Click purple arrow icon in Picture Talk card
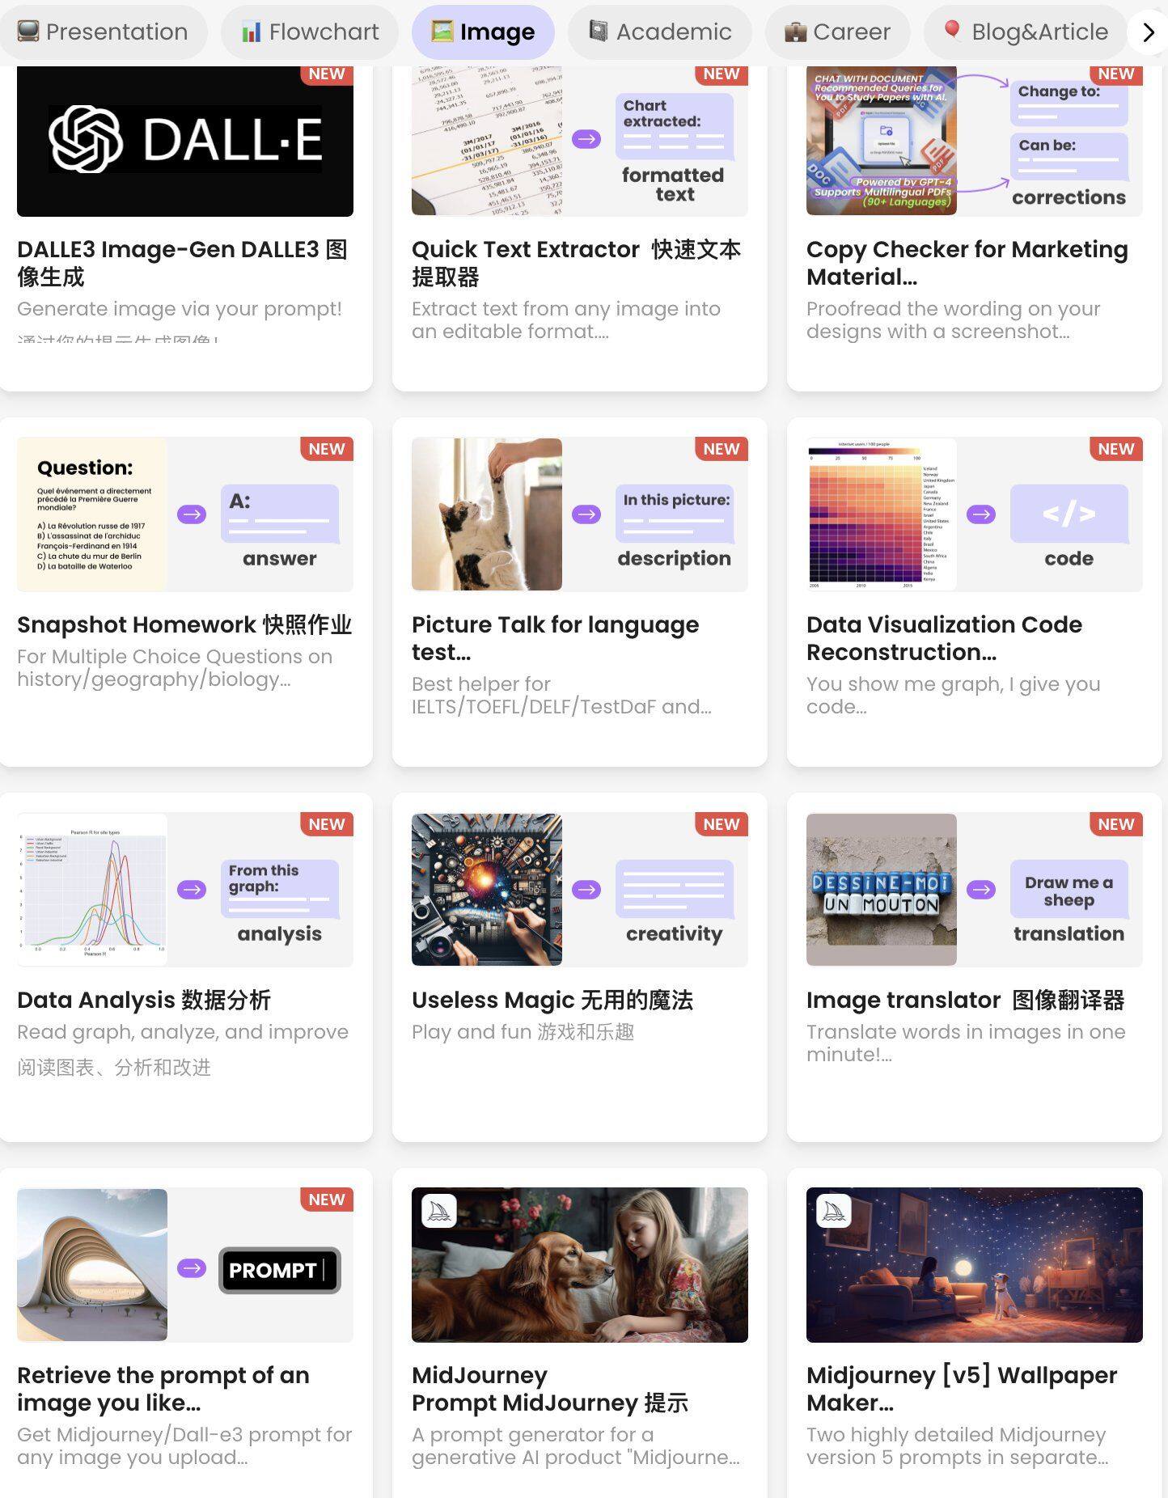The image size is (1168, 1498). point(586,514)
